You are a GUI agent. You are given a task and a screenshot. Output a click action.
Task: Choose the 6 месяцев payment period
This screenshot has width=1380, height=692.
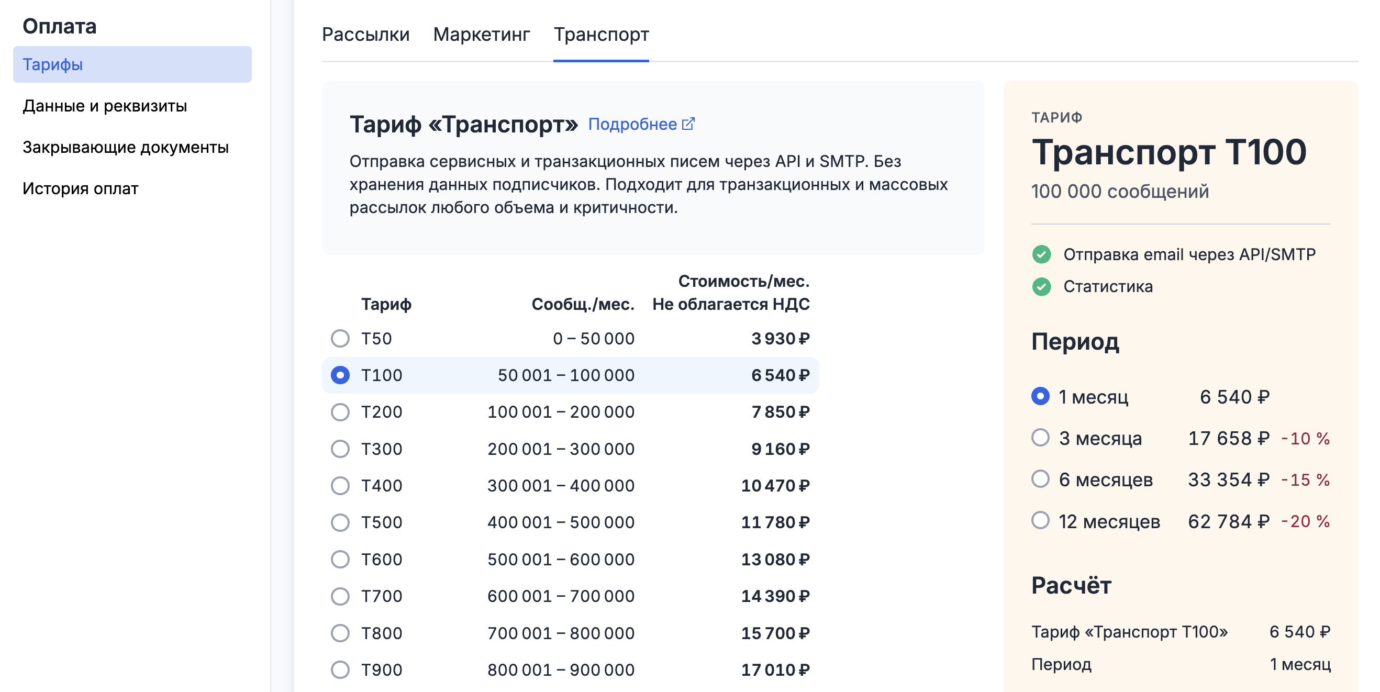click(x=1041, y=479)
